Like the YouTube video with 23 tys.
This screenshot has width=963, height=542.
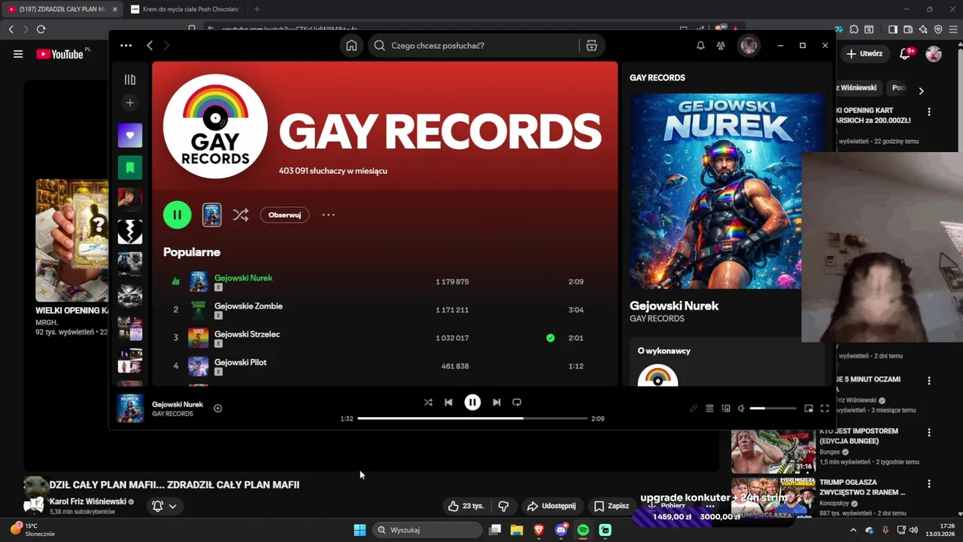466,506
